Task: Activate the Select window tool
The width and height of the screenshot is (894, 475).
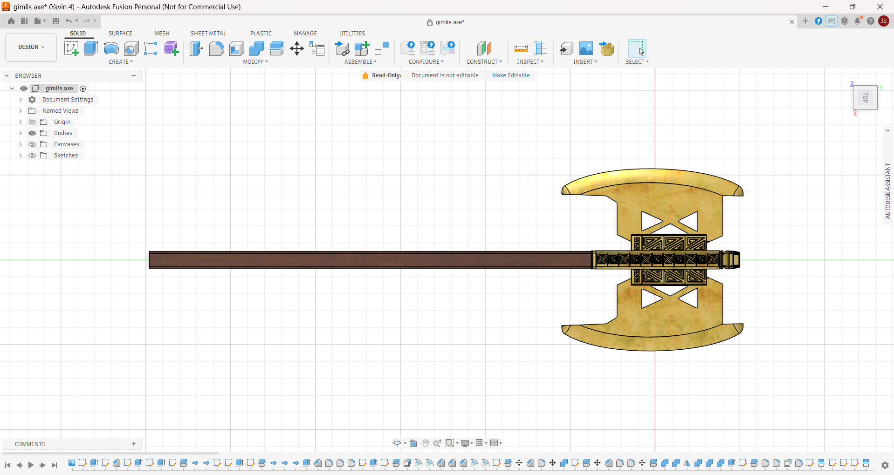Action: (637, 48)
